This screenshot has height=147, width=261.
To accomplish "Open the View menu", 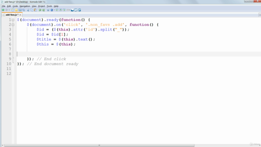I will [x=34, y=6].
